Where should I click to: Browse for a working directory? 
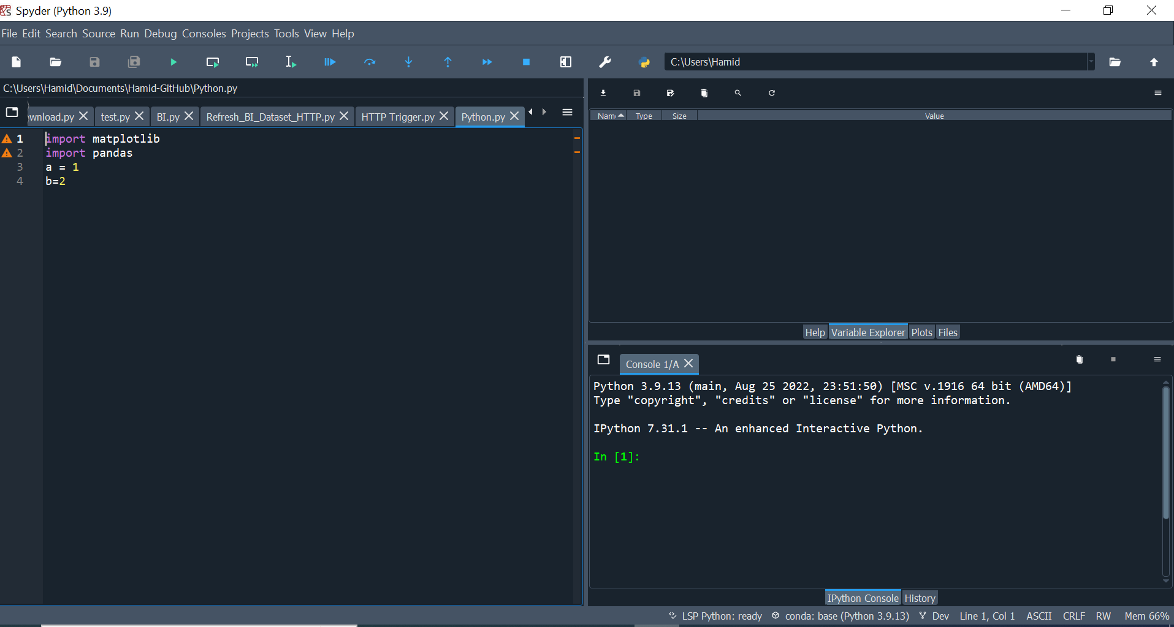click(1115, 62)
